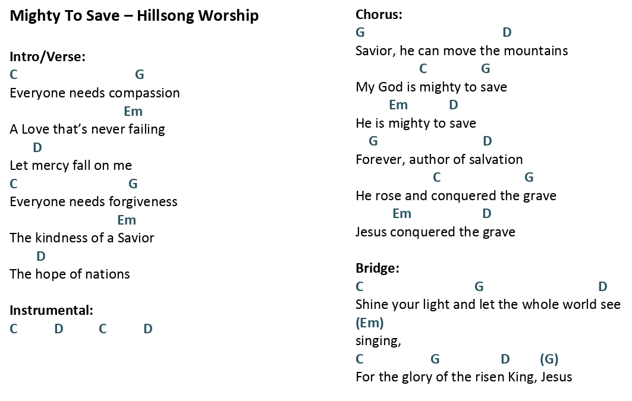Click the Em chord above never failing
The image size is (632, 401).
coord(133,111)
